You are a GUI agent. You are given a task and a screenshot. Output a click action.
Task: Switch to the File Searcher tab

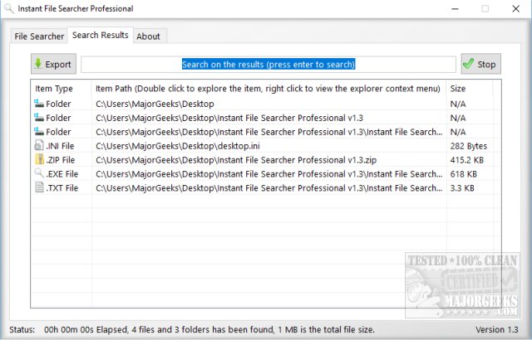click(39, 36)
